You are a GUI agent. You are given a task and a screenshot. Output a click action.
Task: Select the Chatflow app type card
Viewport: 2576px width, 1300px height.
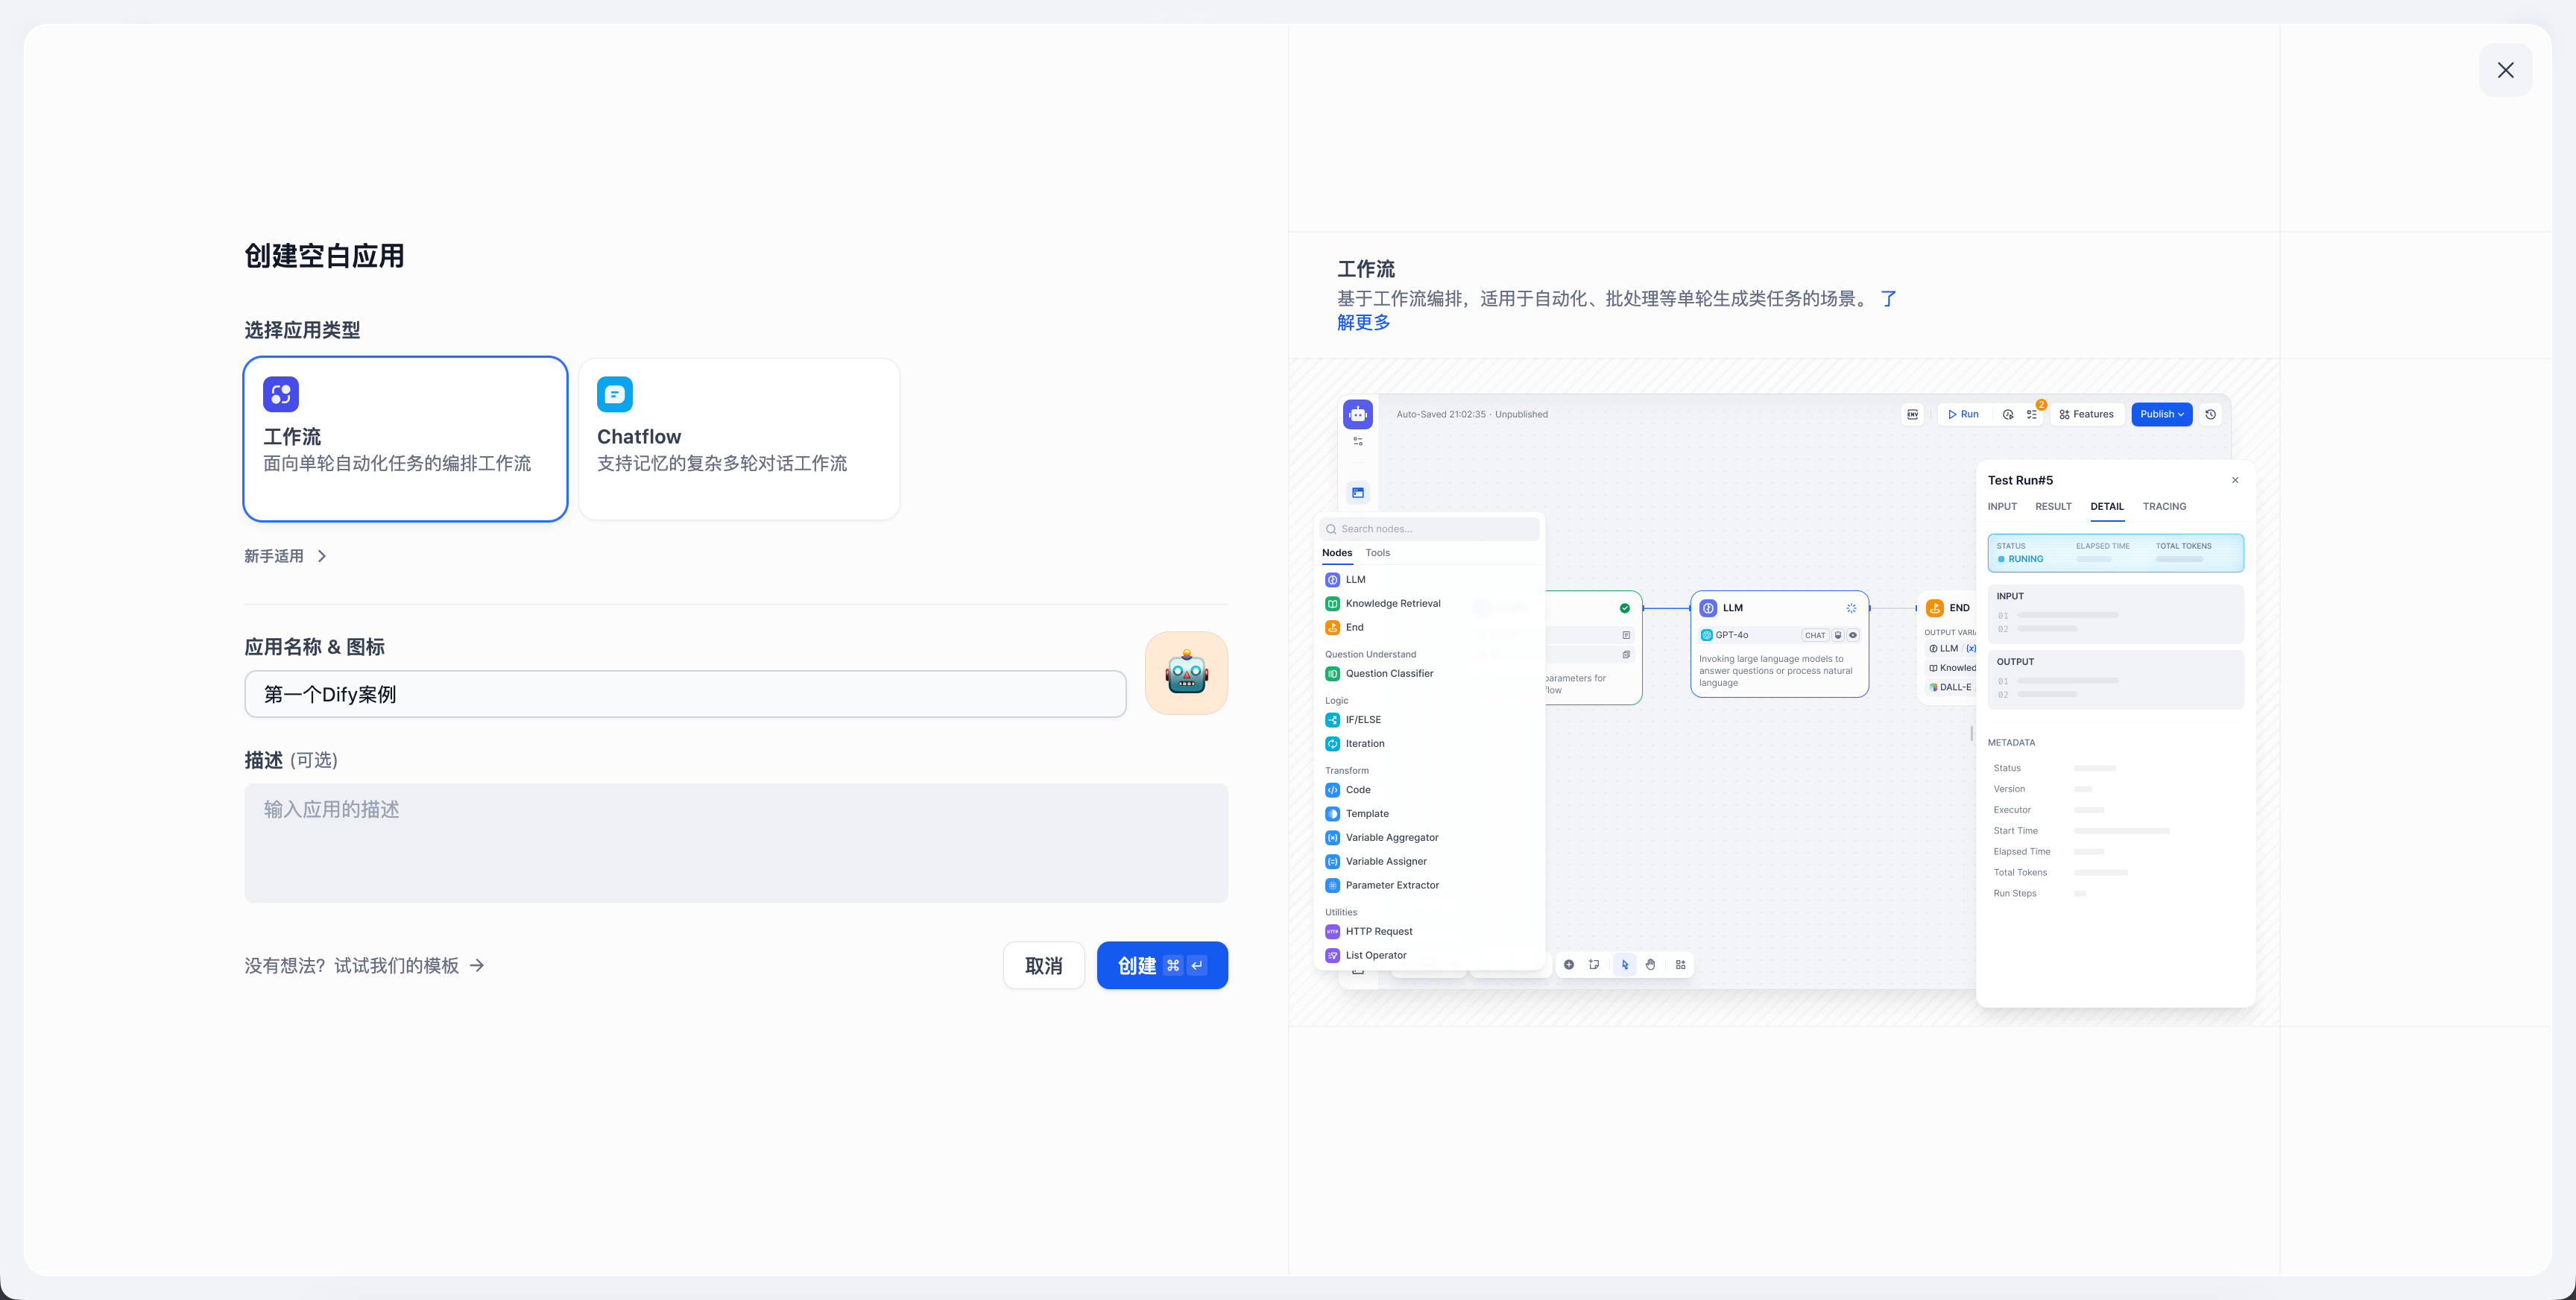coord(739,439)
